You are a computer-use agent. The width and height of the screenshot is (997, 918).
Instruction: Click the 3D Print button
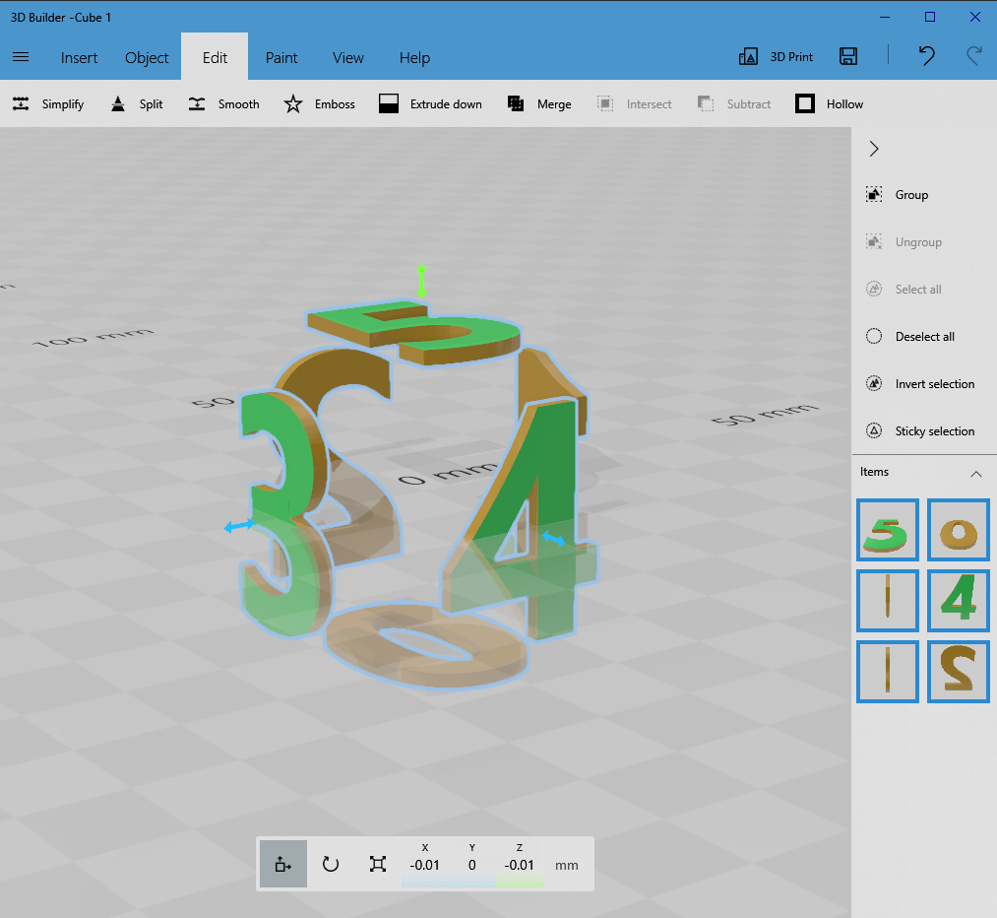[776, 56]
